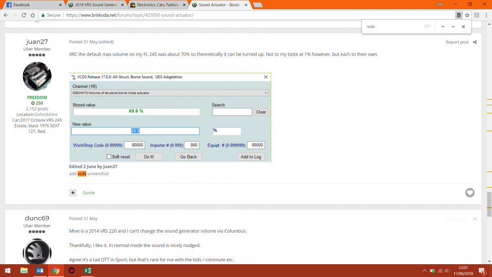
Task: Jump to next find result
Action: (x=453, y=27)
